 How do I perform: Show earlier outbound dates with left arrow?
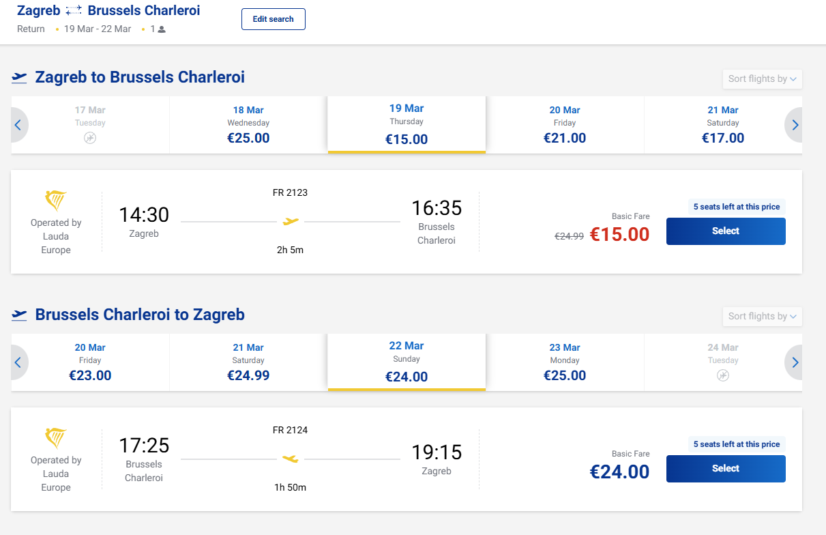[x=18, y=125]
